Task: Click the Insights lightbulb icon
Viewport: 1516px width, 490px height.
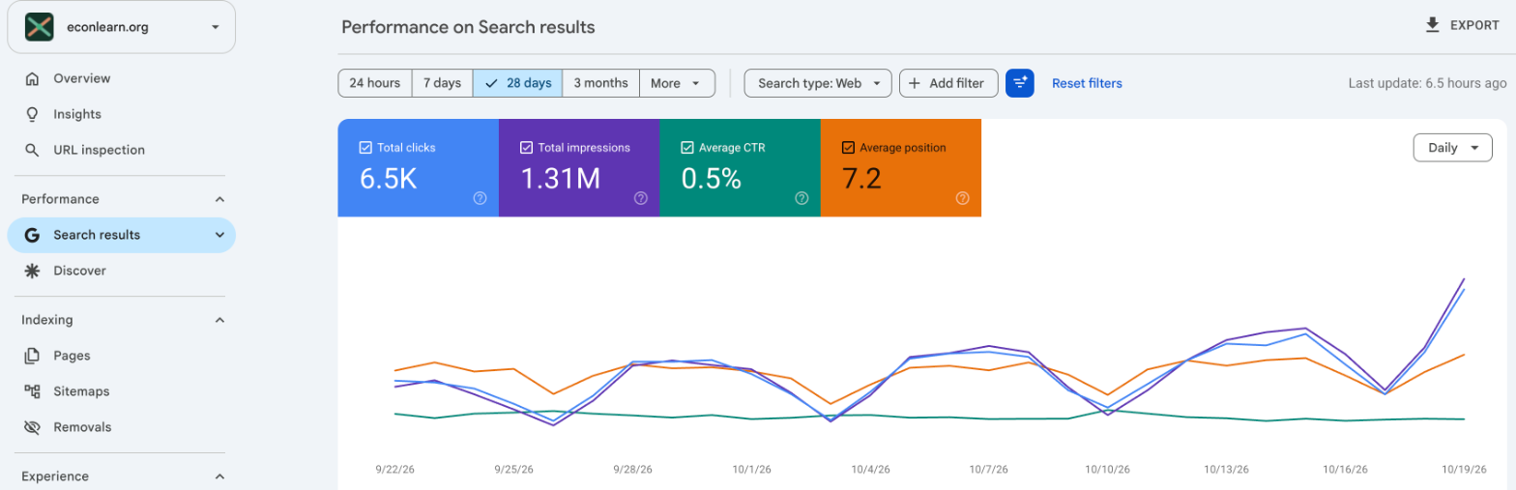Action: pos(33,114)
